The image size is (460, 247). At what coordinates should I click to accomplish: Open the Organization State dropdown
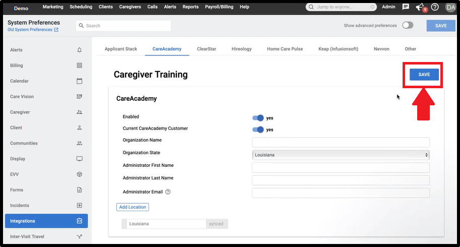pos(341,155)
